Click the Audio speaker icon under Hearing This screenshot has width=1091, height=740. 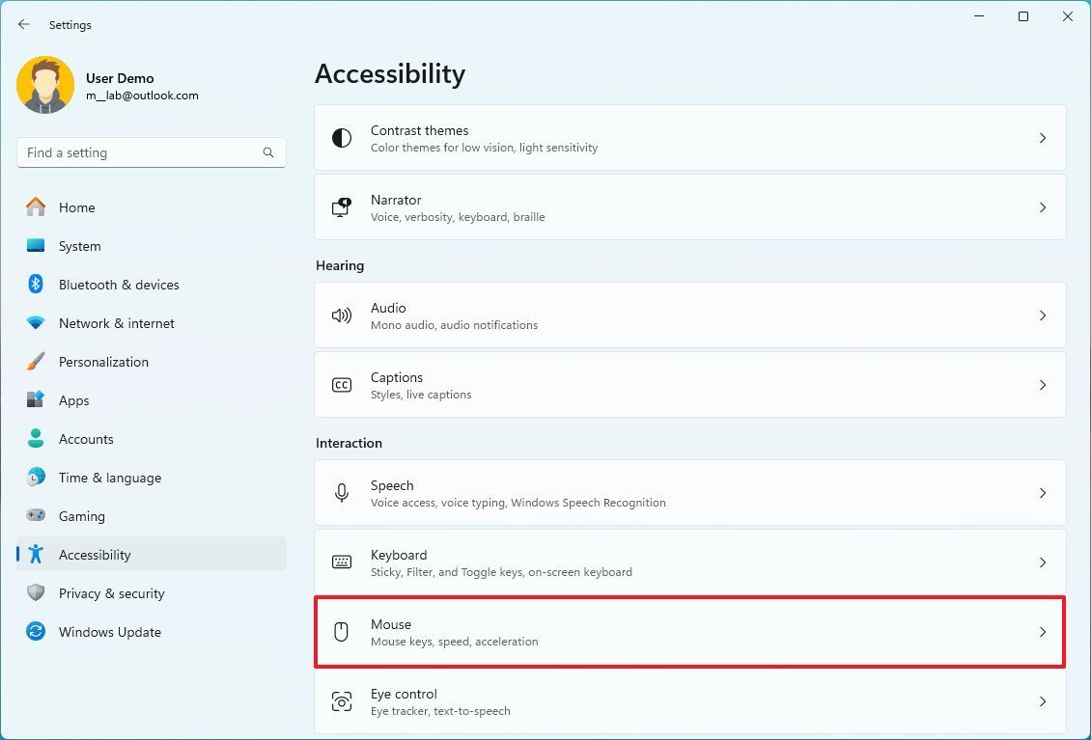[x=342, y=315]
